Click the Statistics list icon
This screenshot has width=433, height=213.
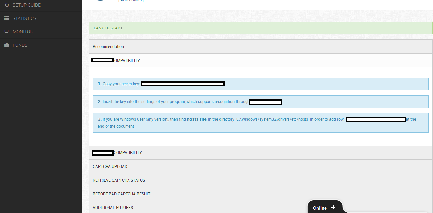[x=7, y=18]
